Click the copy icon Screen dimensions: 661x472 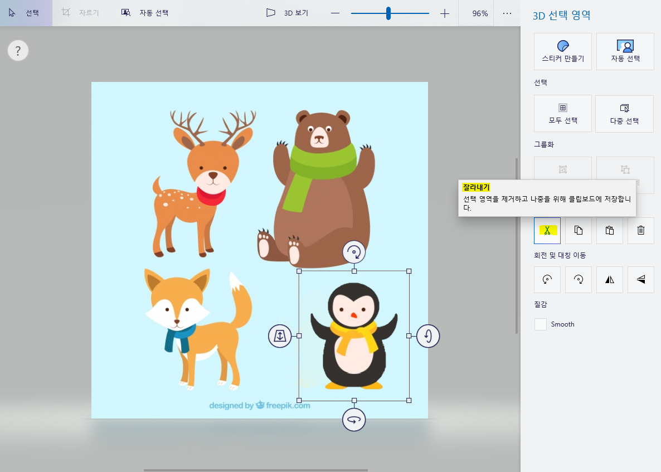(x=579, y=231)
